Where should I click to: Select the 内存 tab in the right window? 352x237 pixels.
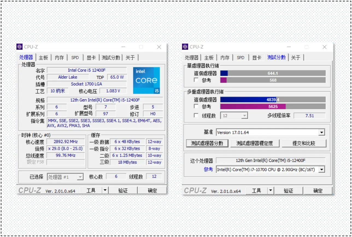point(225,57)
